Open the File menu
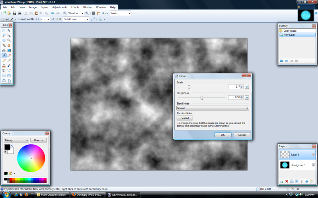318x198 pixels. 5,7
